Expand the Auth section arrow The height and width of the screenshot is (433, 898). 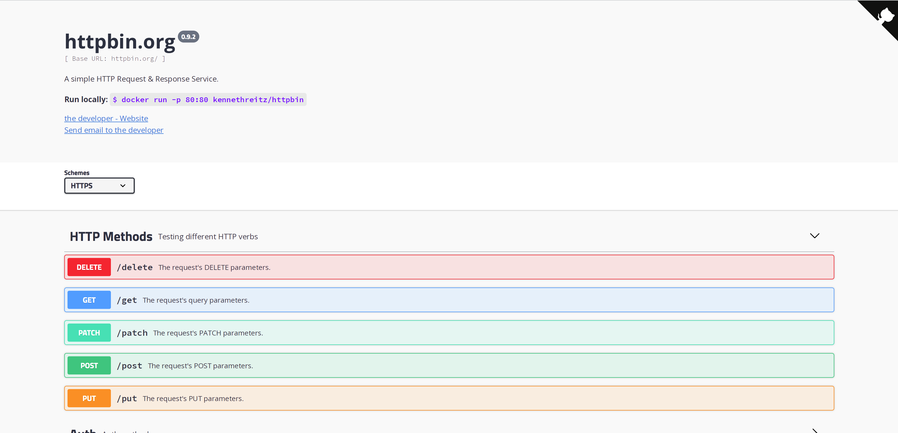click(814, 431)
